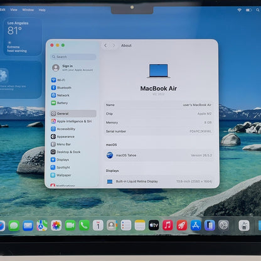
Task: Sign in with your Apple Account
Action: 73,68
